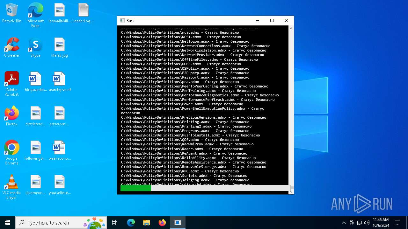Select the leeavailabili... image file
Screen dimensions: 408x229
(x=60, y=13)
